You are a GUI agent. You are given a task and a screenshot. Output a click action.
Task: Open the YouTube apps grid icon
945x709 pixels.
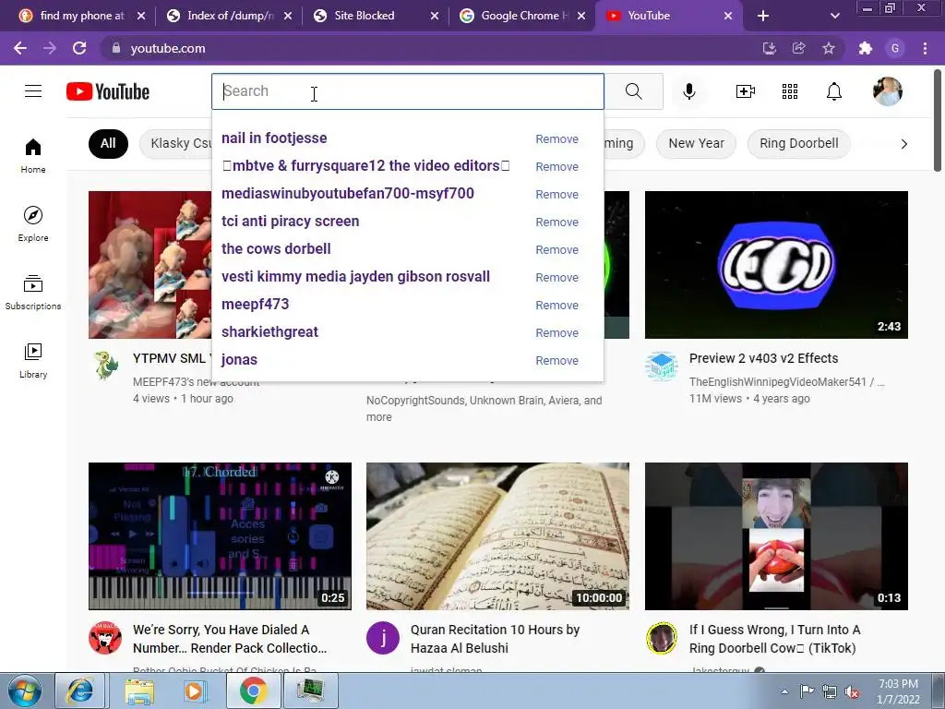[x=790, y=91]
